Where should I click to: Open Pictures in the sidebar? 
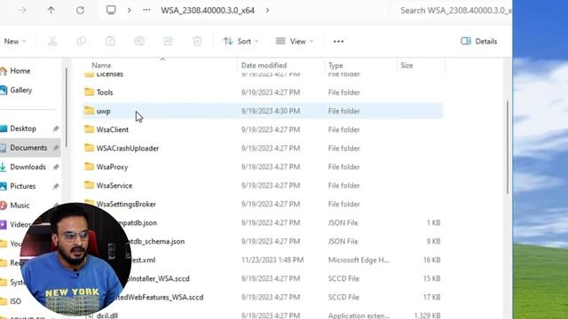point(23,186)
